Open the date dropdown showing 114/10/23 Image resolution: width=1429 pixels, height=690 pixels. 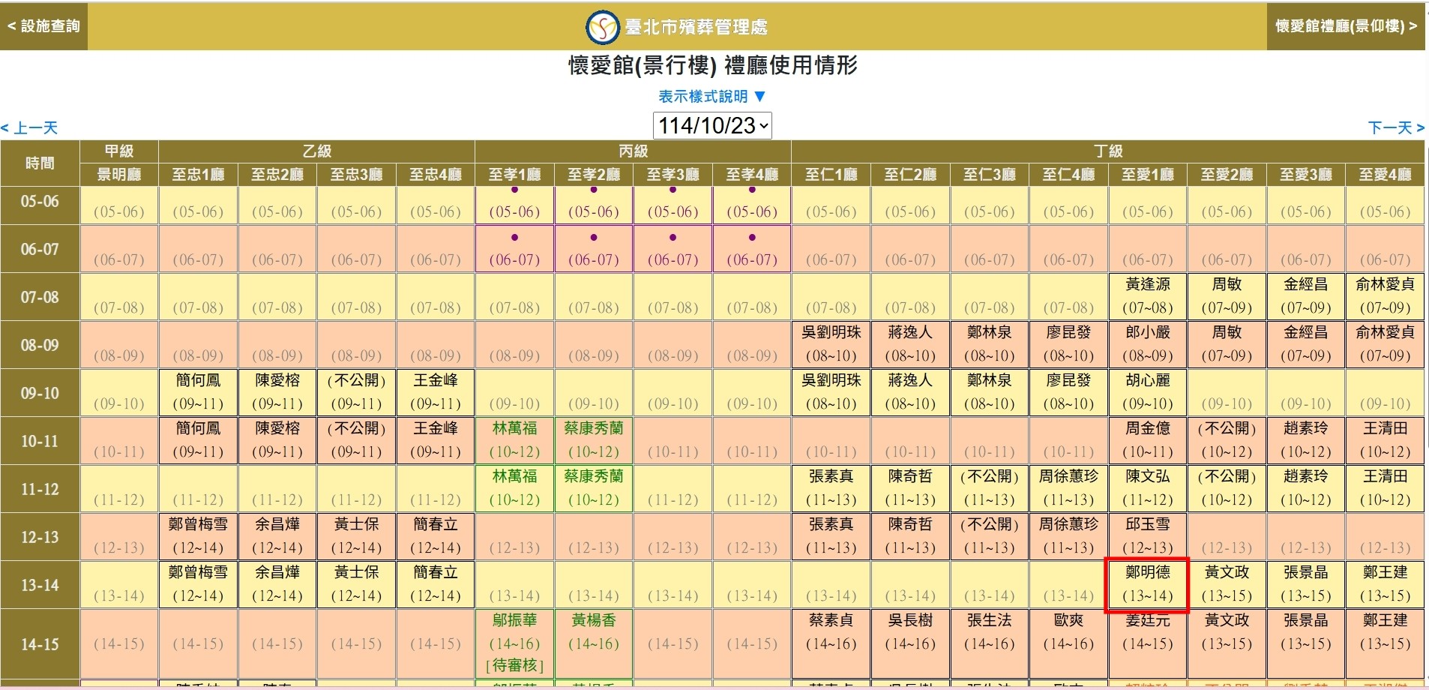click(712, 125)
